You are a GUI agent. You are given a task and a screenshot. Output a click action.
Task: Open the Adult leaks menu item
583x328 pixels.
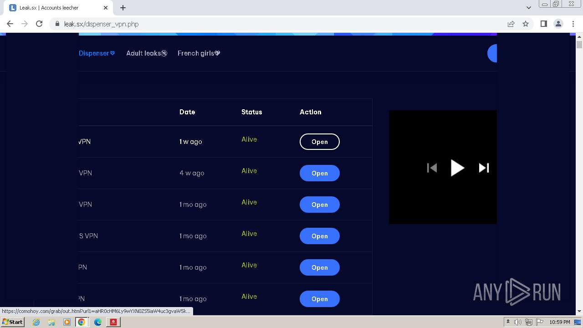pos(147,53)
